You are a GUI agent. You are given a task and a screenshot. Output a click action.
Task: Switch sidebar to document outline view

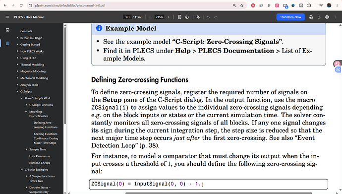(x=7, y=43)
